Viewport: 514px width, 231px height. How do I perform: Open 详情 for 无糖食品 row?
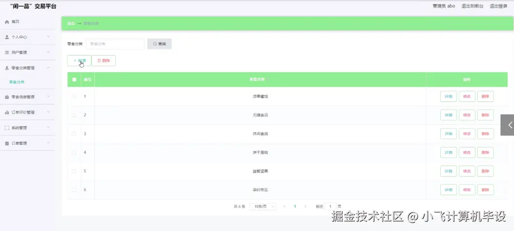click(x=449, y=115)
